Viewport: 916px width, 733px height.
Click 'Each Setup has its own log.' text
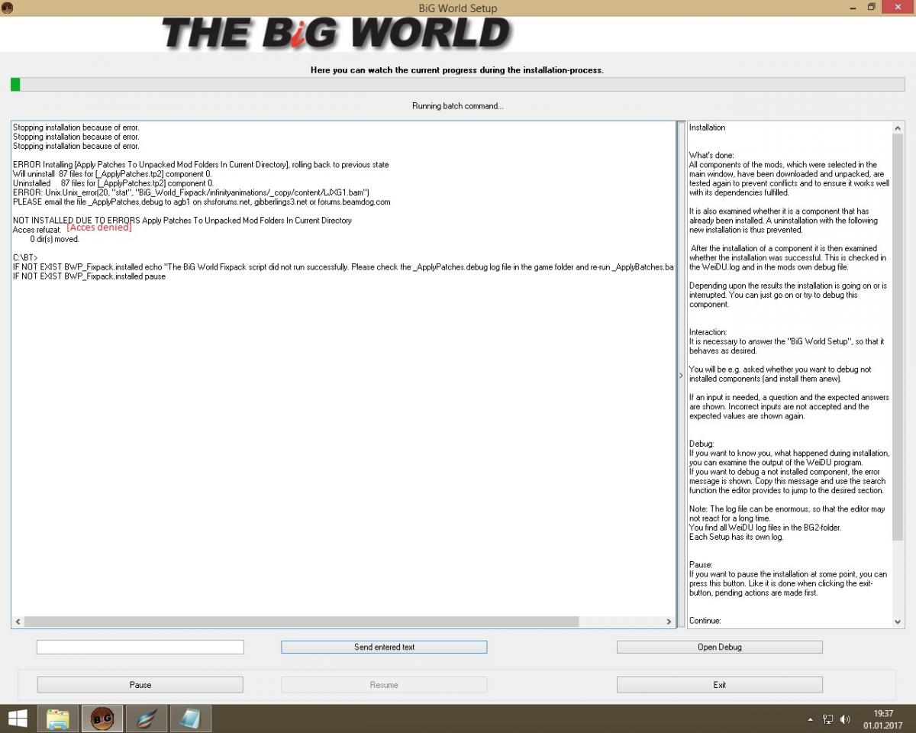coord(737,537)
